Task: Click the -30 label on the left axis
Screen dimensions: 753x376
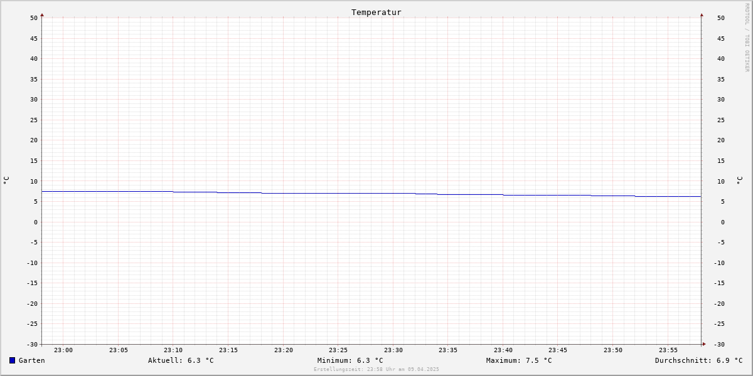Action: pos(32,344)
